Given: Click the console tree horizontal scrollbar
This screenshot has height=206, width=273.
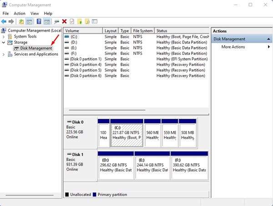Looking at the screenshot, I should pyautogui.click(x=30, y=195).
